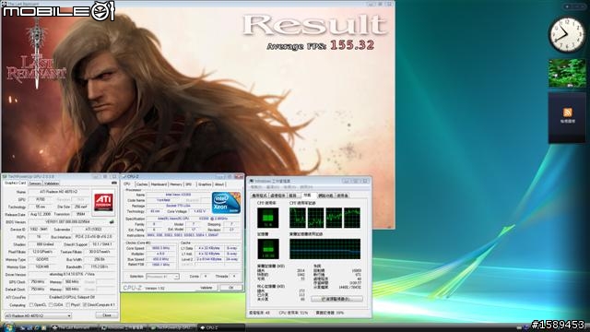Click the RSS feed headlines gadget
590x332 pixels.
(x=567, y=118)
